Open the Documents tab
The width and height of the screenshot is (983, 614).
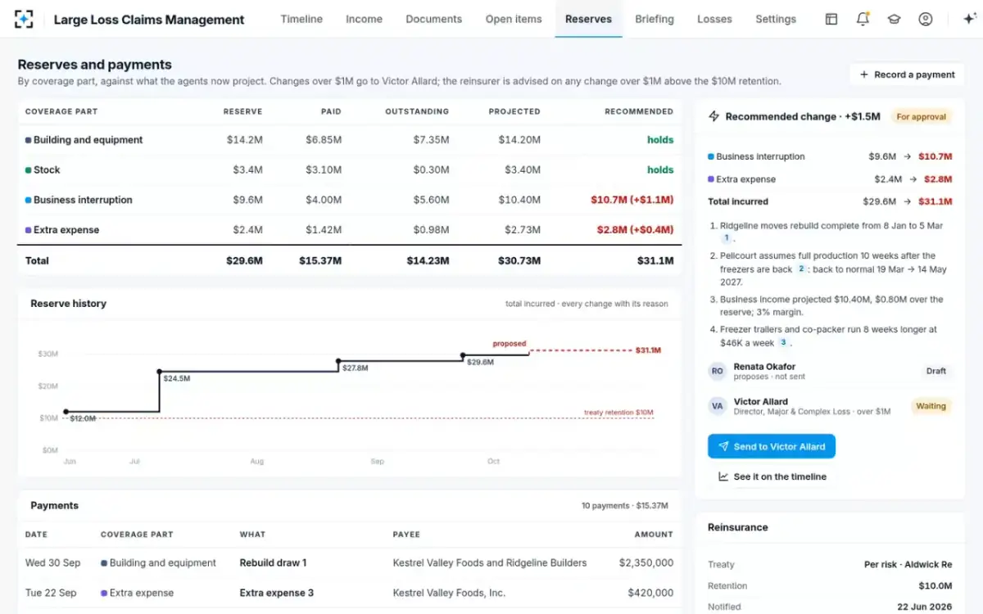tap(433, 19)
